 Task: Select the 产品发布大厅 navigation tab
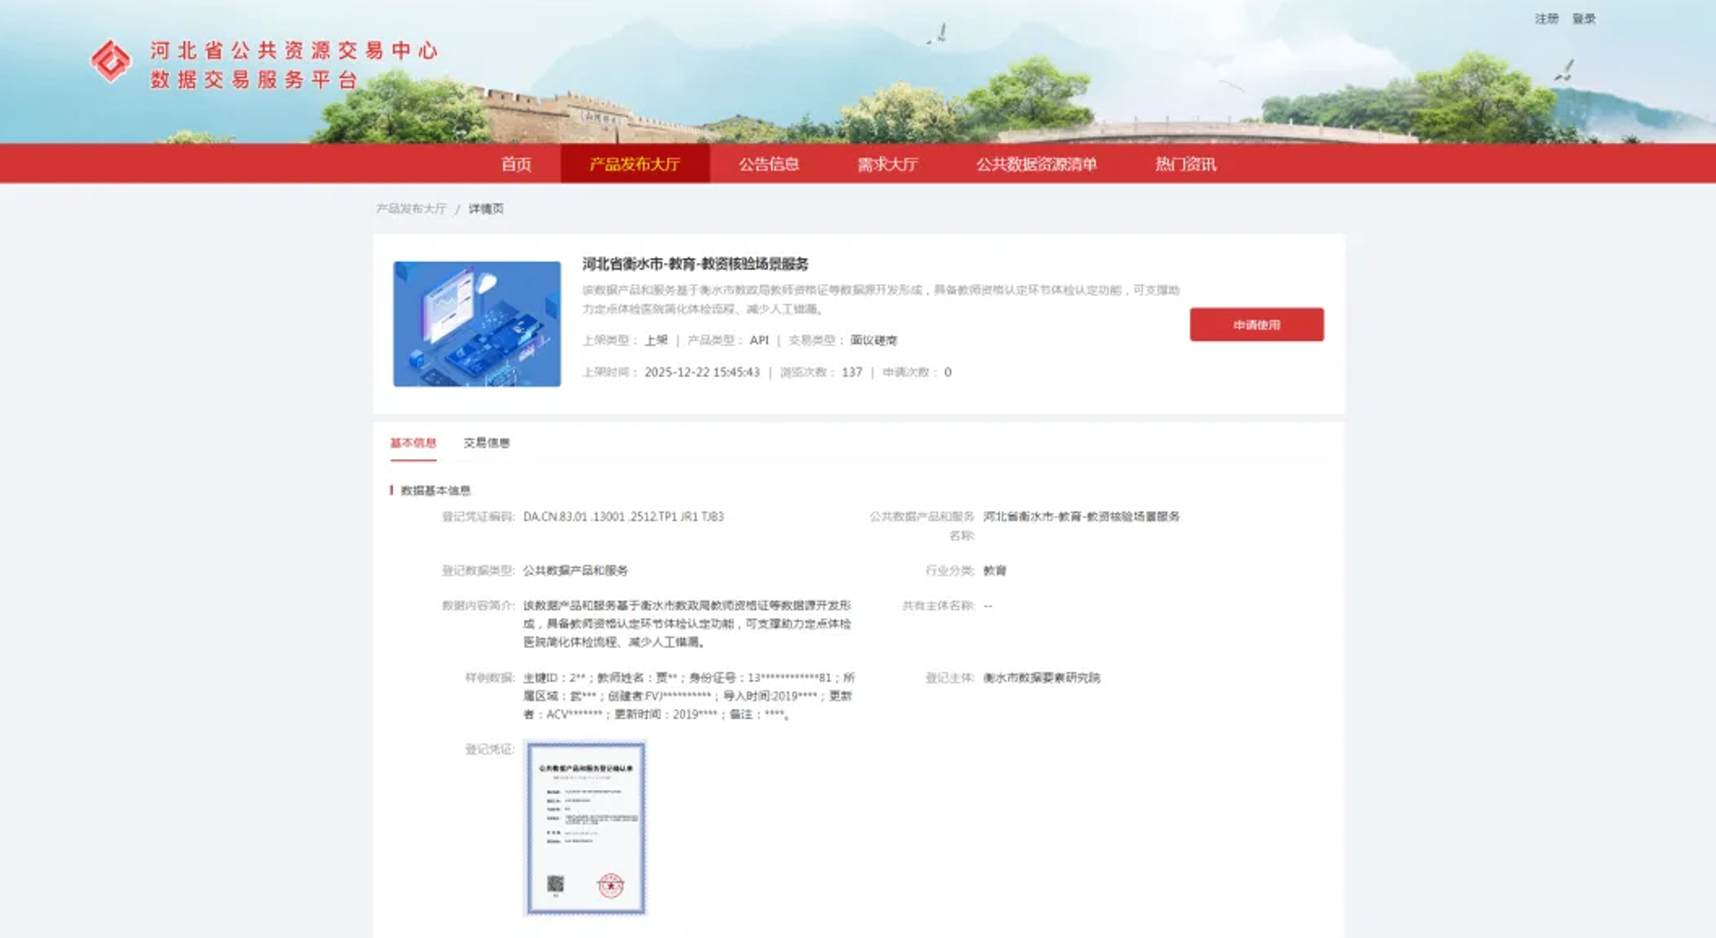(634, 164)
